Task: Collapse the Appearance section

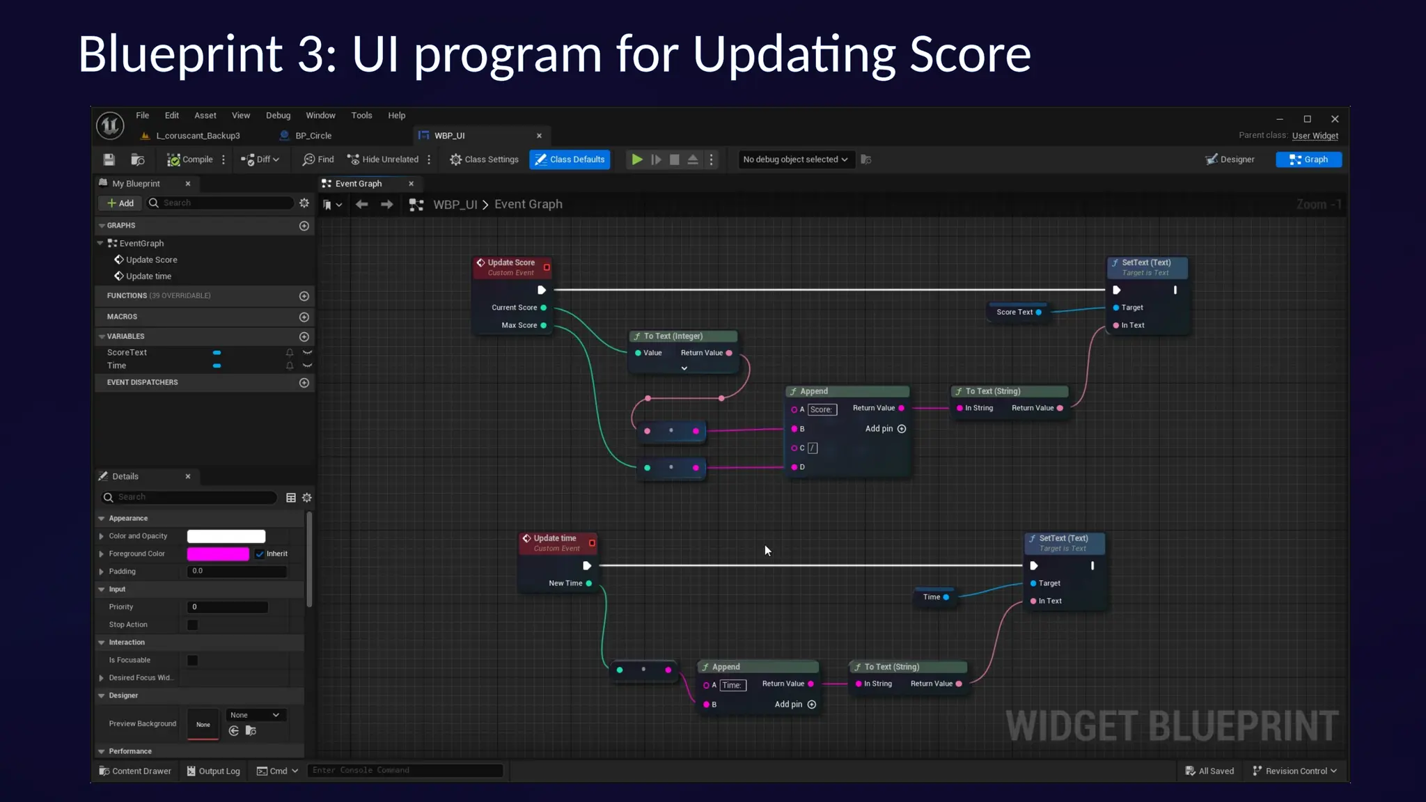Action: click(x=102, y=519)
